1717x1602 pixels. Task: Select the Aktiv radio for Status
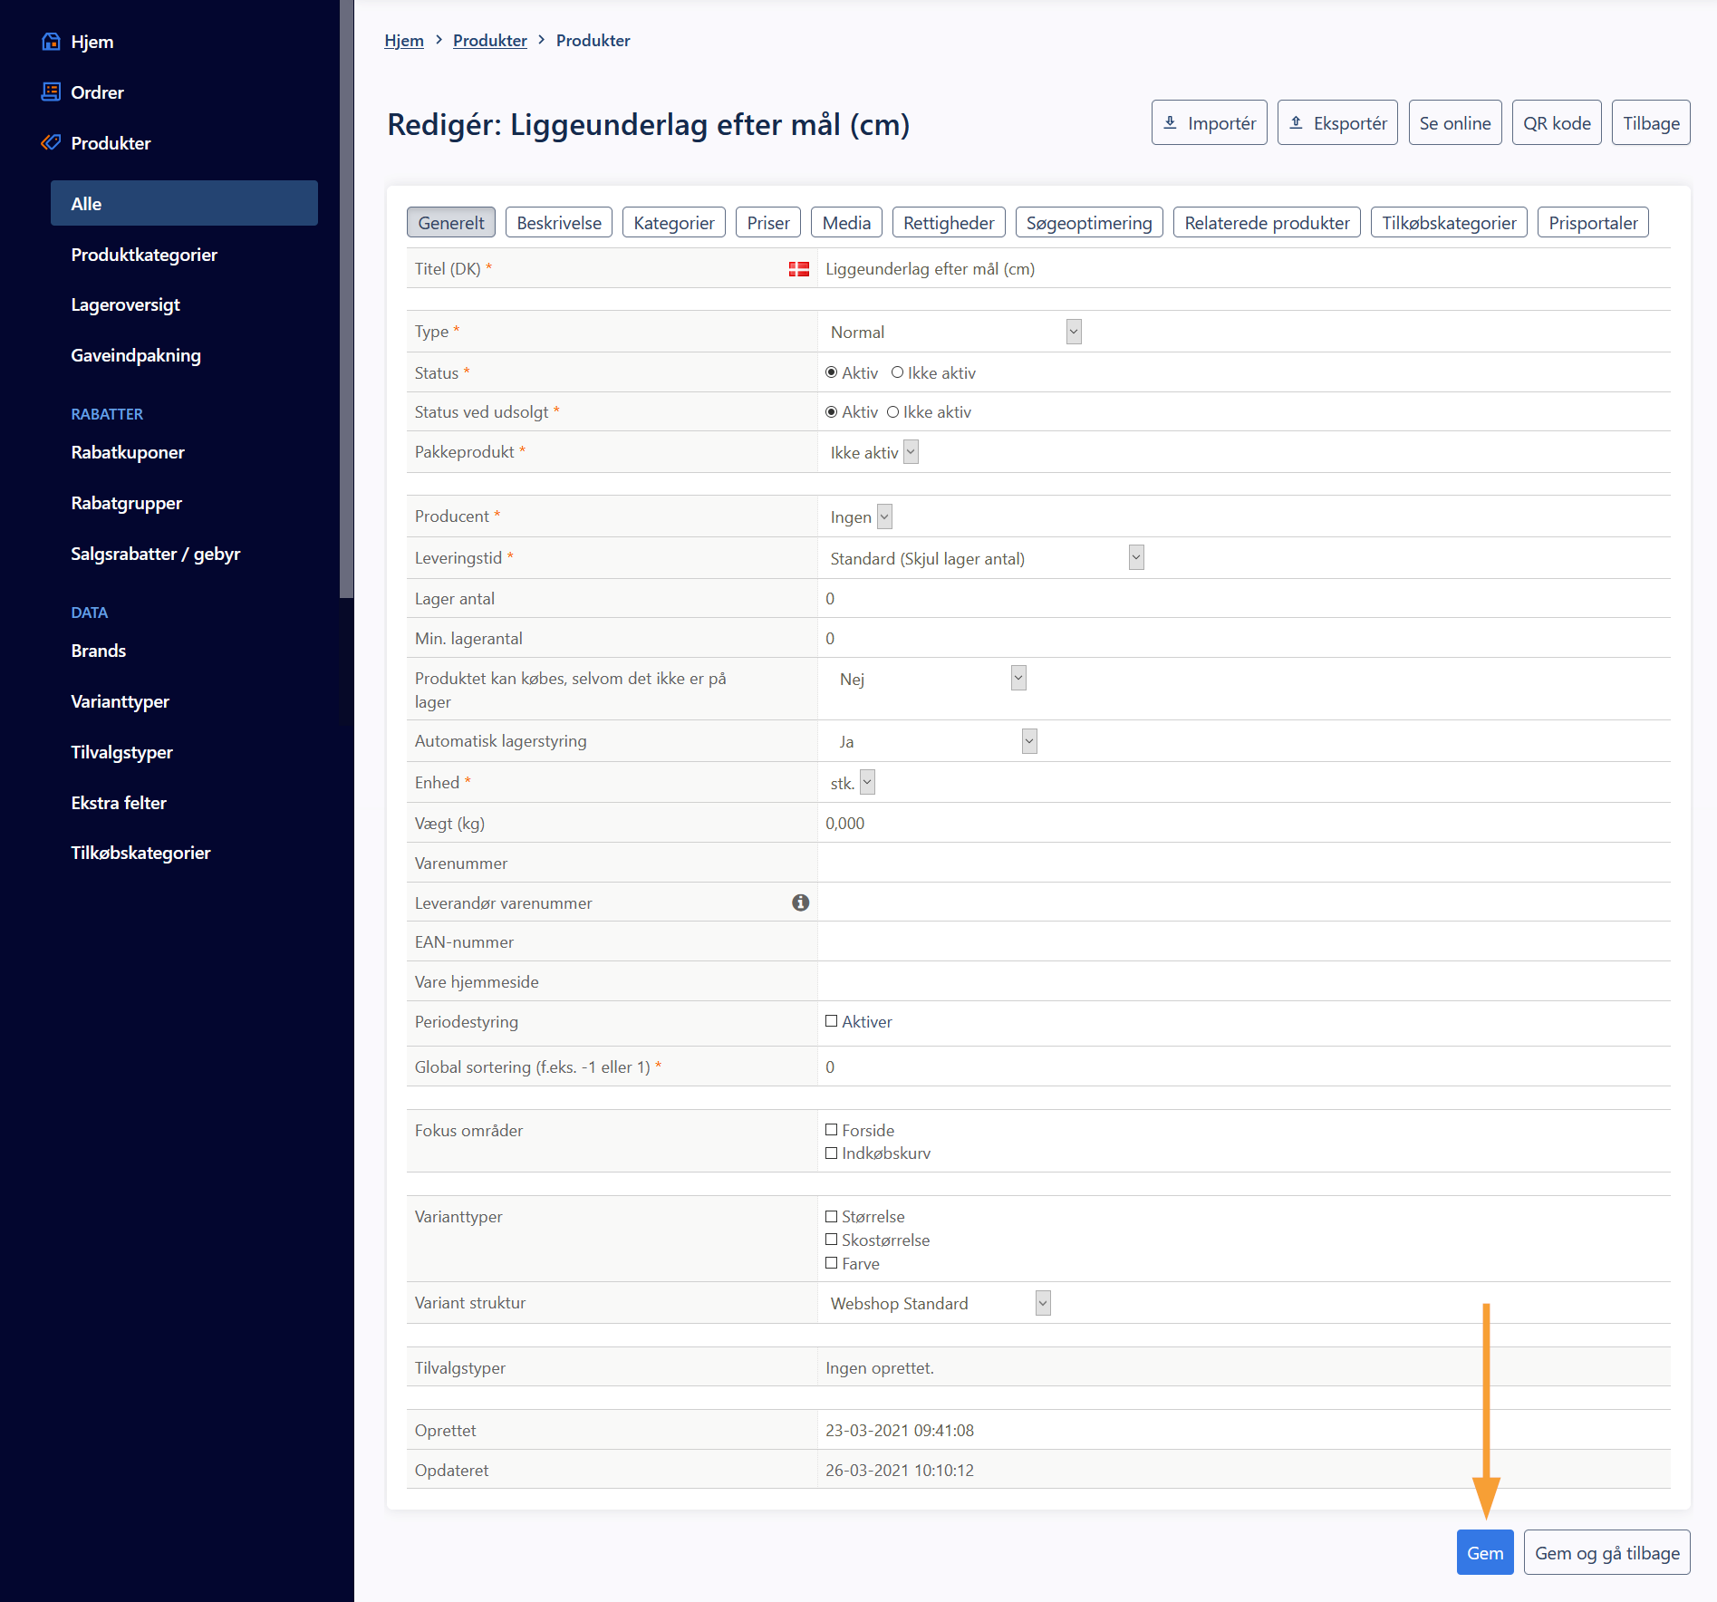831,372
